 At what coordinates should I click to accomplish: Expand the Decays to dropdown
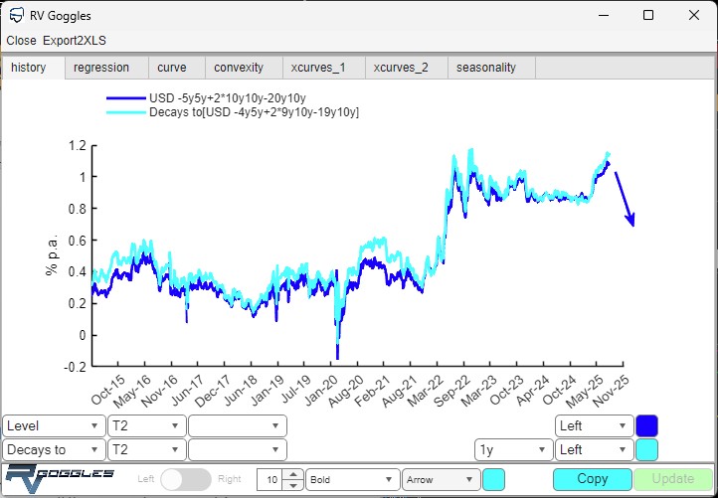click(54, 450)
